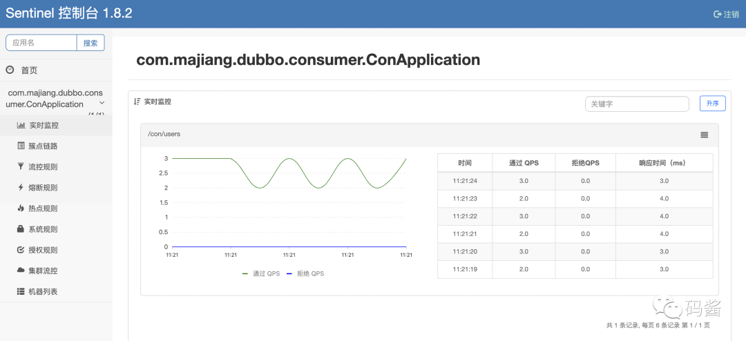Click the 注销 logout link

pos(727,14)
